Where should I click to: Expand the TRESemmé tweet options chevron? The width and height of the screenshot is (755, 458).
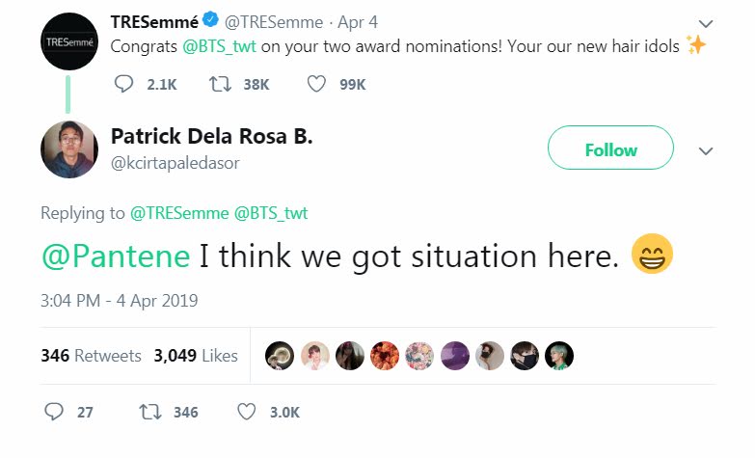(706, 23)
